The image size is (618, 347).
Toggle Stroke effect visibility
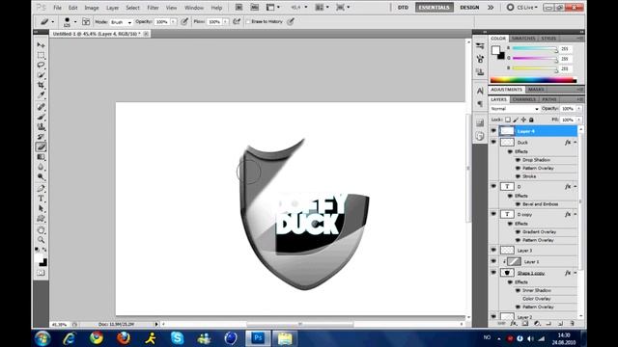coord(518,176)
